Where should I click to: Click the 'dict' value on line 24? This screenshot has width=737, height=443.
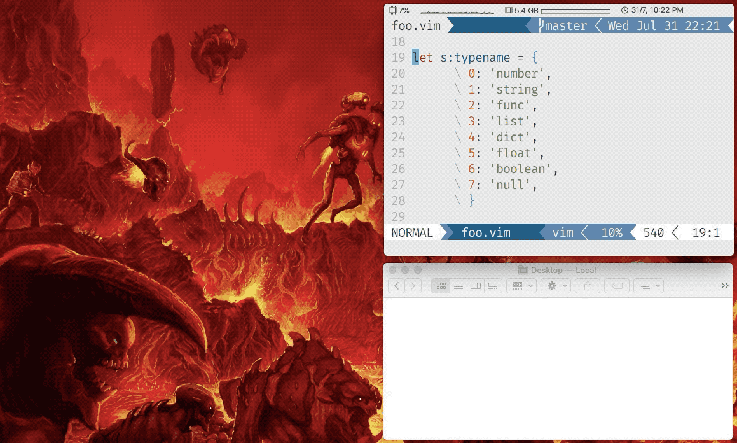(x=510, y=137)
